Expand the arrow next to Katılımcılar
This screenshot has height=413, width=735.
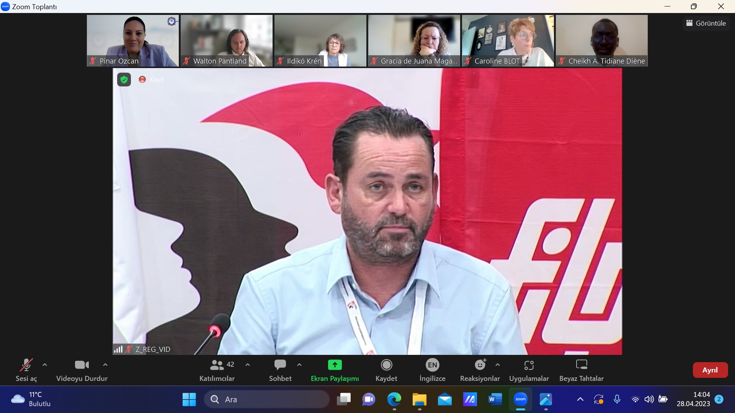click(x=248, y=365)
